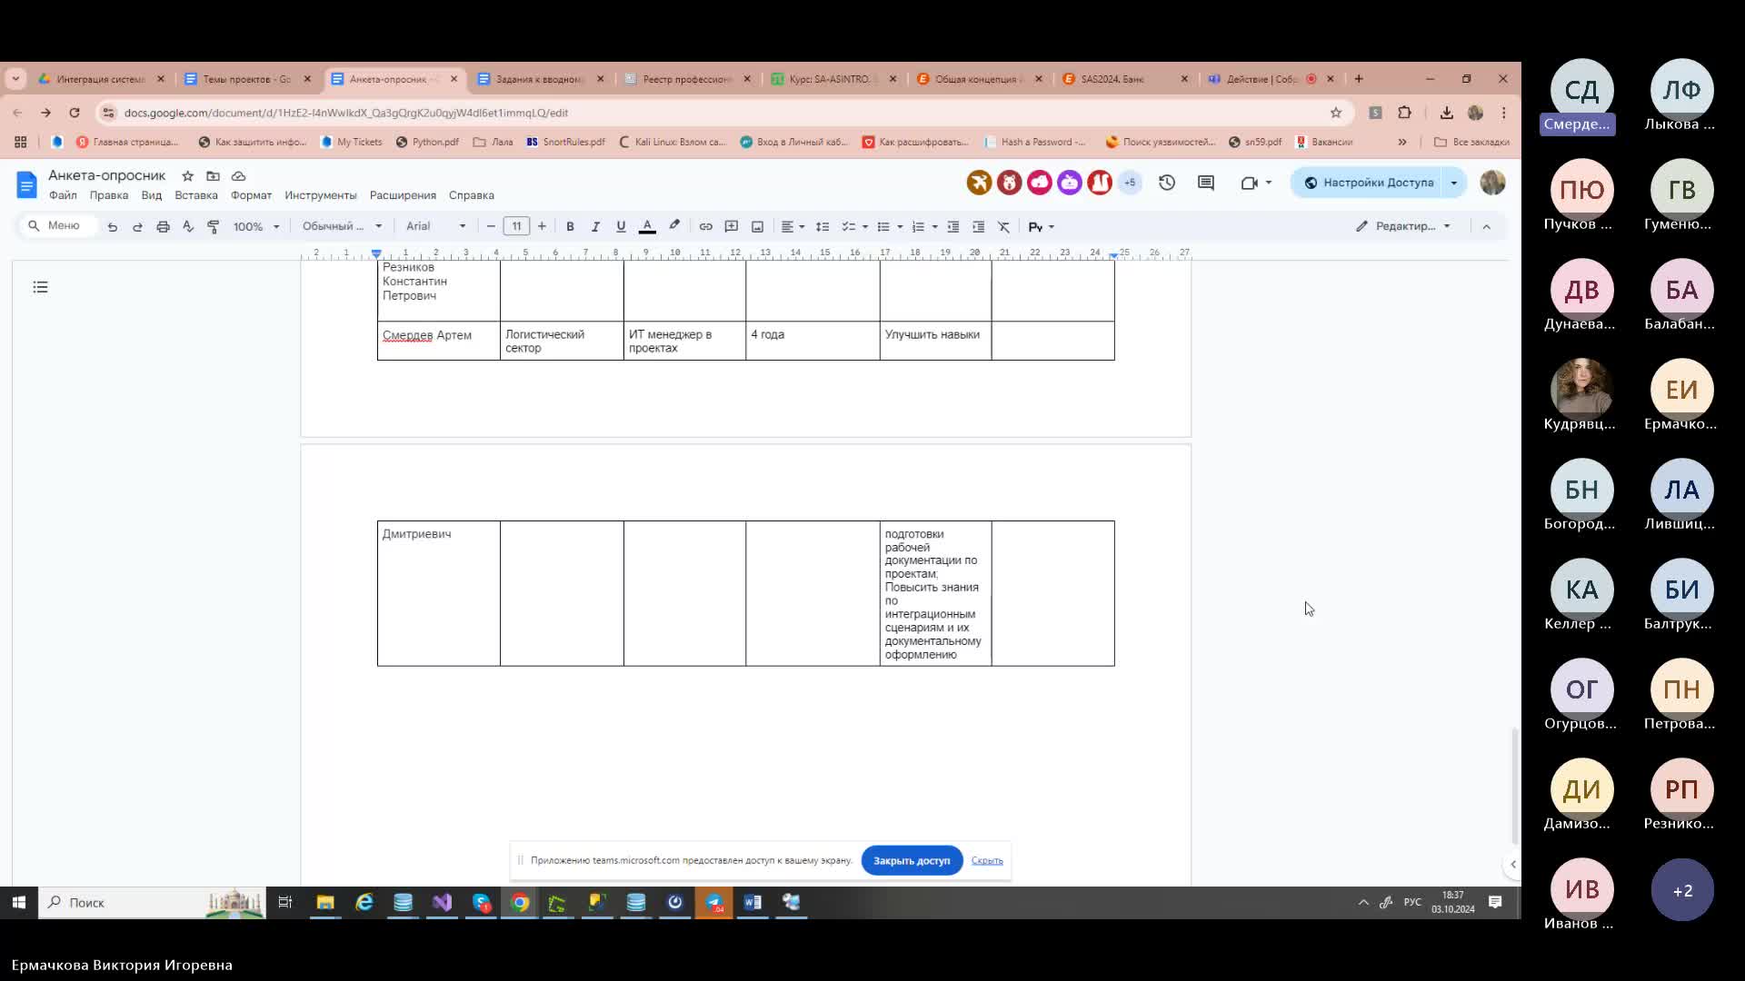Open the Editing mode dropdown
This screenshot has height=981, width=1745.
tap(1403, 227)
